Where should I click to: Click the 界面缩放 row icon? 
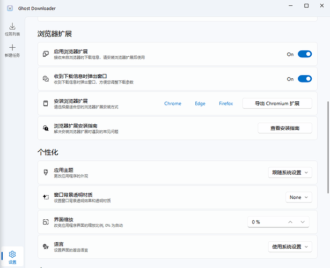click(46, 222)
